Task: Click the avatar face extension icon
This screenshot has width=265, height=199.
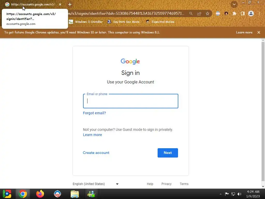Action: pyautogui.click(x=226, y=13)
